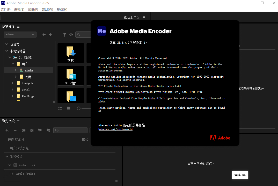Open the media browser filter funnel icon
Image resolution: width=278 pixels, height=186 pixels.
tap(65, 35)
